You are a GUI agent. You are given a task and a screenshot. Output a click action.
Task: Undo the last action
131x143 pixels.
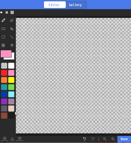(84, 139)
